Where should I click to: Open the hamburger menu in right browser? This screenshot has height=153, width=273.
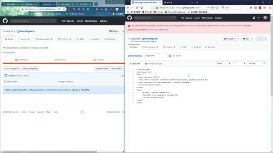pos(270,8)
